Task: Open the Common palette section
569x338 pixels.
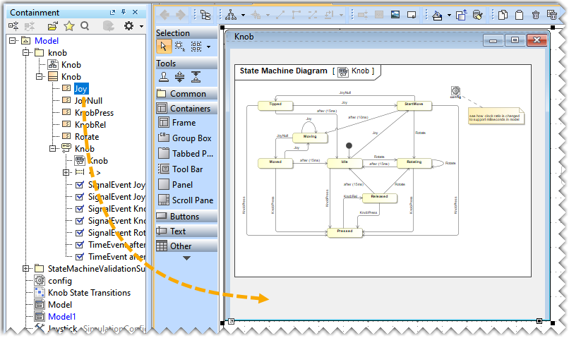Action: coord(188,94)
